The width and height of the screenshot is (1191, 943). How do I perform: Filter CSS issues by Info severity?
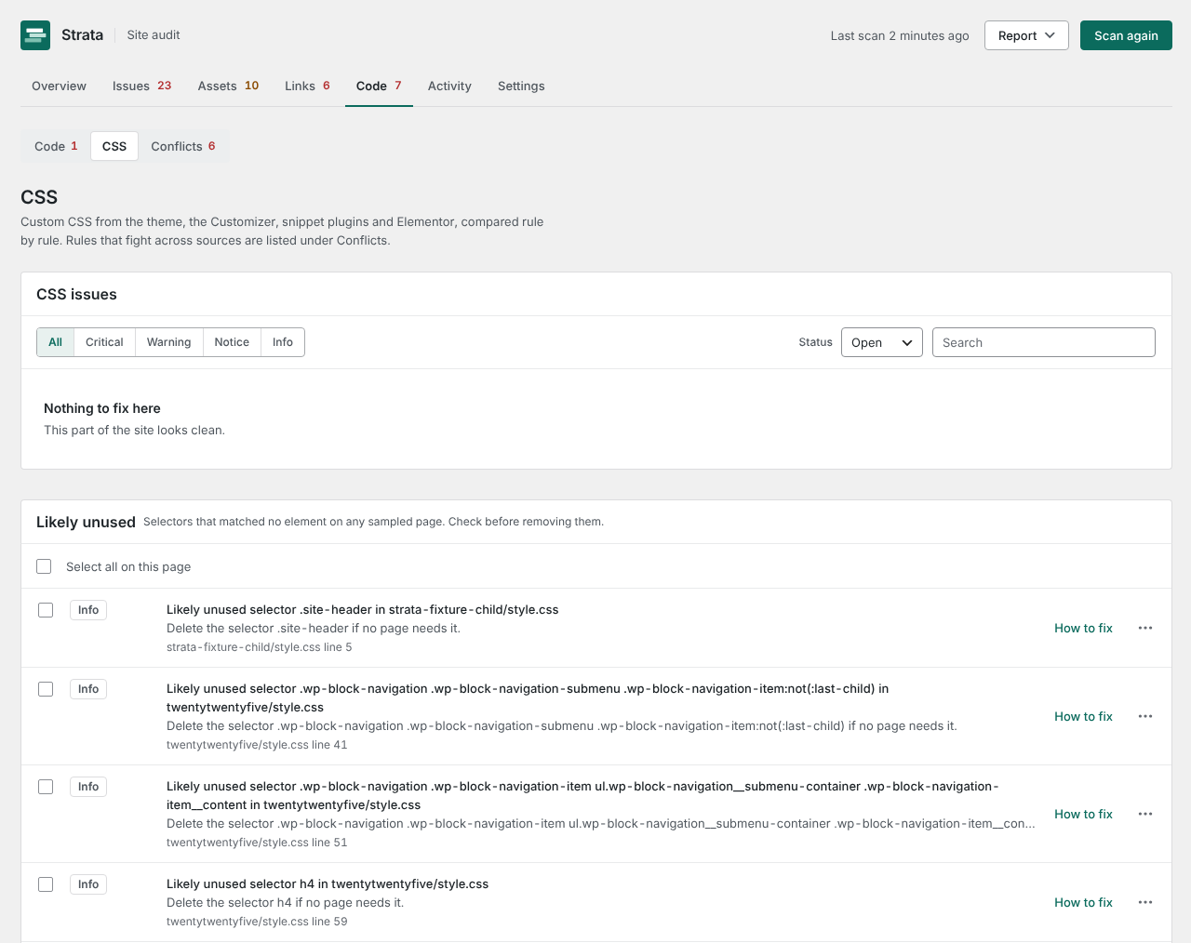coord(283,342)
